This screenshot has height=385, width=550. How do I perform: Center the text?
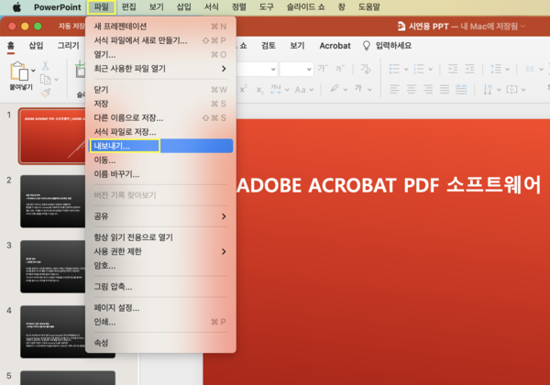411,90
